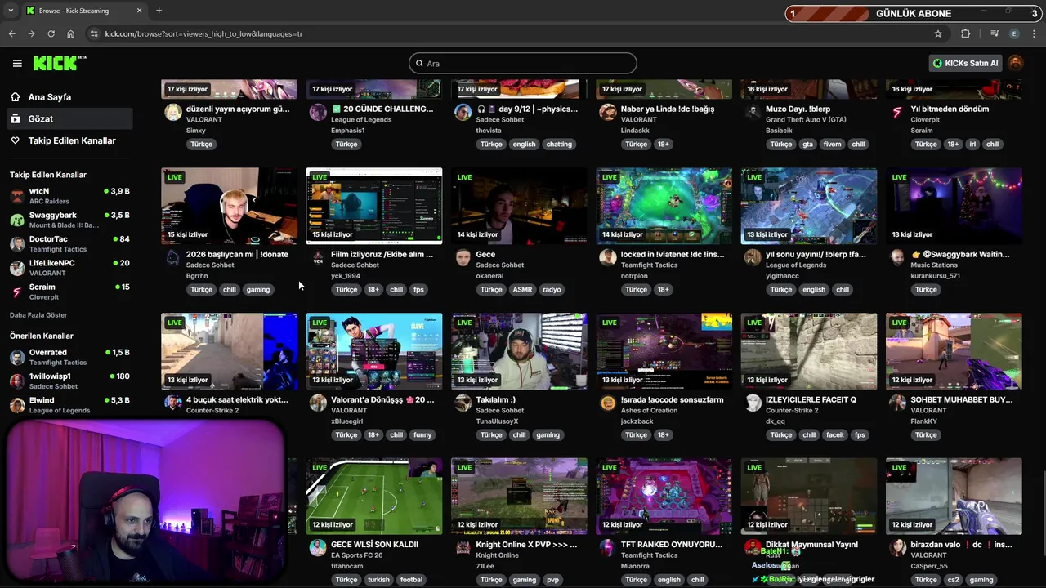
Task: Click the KICK logo
Action: tap(59, 63)
